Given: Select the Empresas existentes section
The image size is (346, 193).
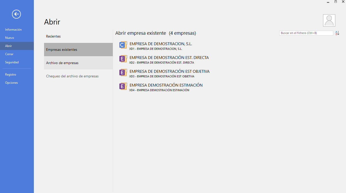Looking at the screenshot, I should click(x=78, y=50).
